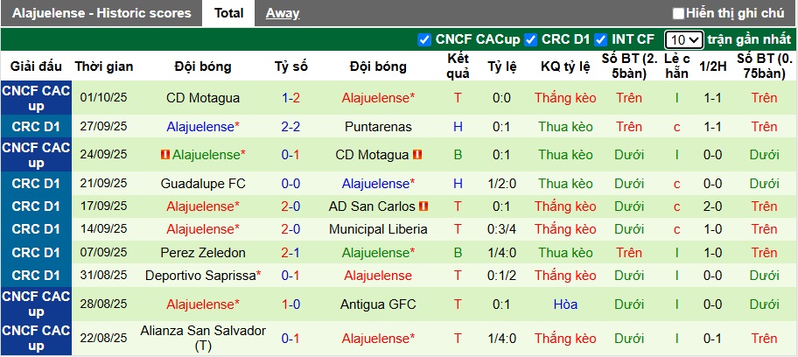Open the Municipal Liberia team link
This screenshot has height=357, width=798.
378,229
